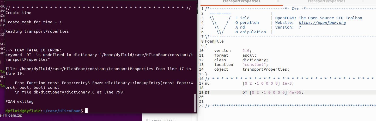
Task: Select the eHTFoam.zip desktop file
Action: [x=11, y=116]
